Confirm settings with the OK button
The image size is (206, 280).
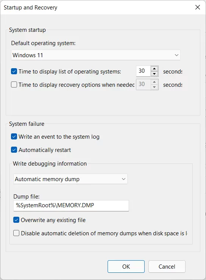tap(126, 266)
